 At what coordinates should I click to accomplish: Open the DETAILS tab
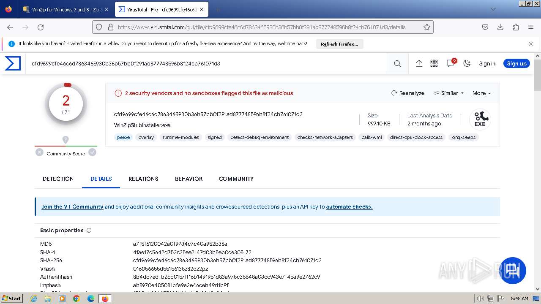tap(101, 179)
